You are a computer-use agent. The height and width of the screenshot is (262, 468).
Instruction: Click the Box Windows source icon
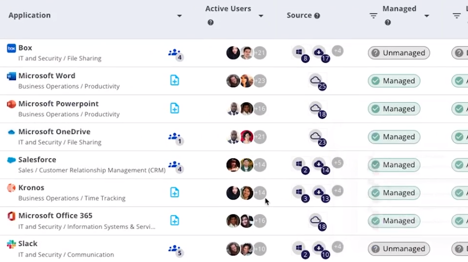click(x=299, y=53)
